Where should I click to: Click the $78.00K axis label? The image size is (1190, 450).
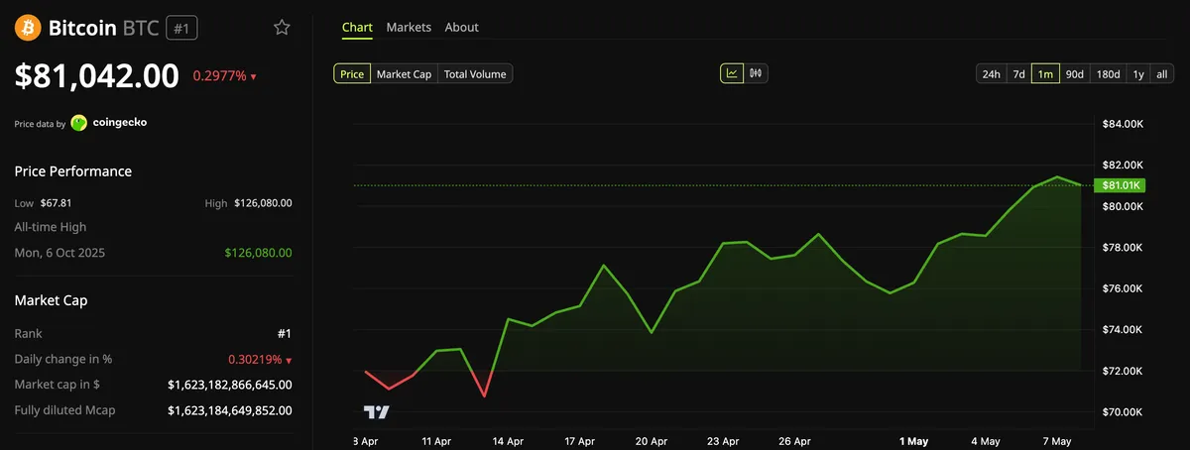[1124, 247]
